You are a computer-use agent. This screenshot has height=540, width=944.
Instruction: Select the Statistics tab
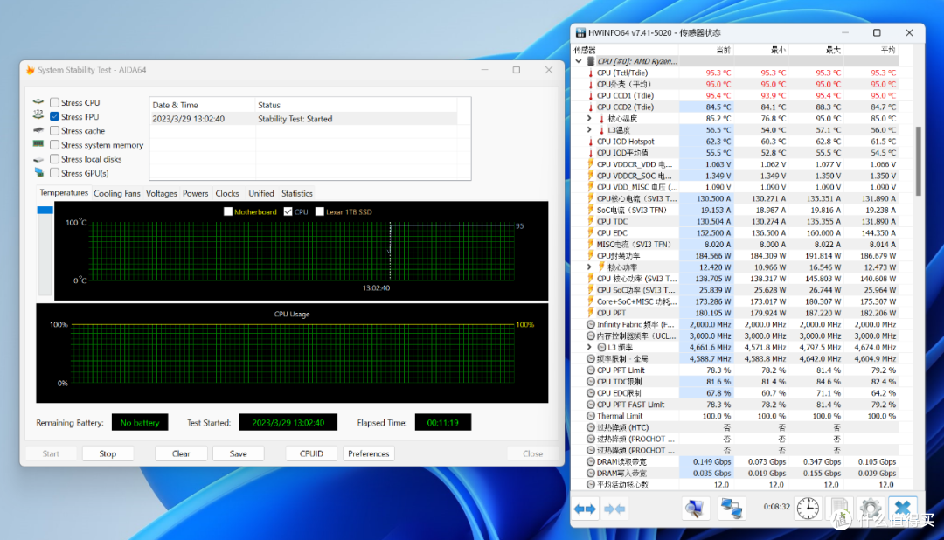[x=297, y=194]
